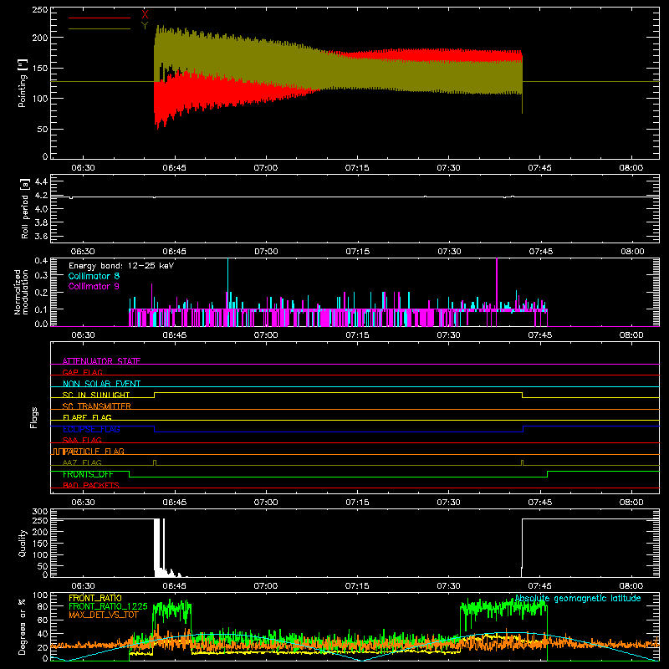669x669 pixels.
Task: Click the SAA_FLAG label
Action: (82, 440)
